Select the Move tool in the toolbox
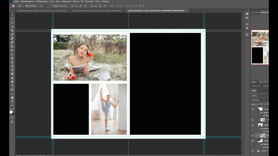This screenshot has height=156, width=278. click(x=12, y=15)
